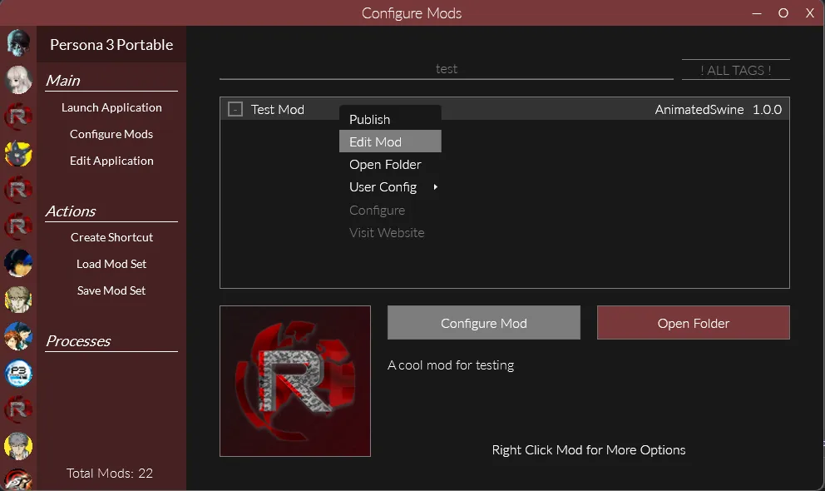
Task: Maximize the Configure Mods window
Action: 783,13
